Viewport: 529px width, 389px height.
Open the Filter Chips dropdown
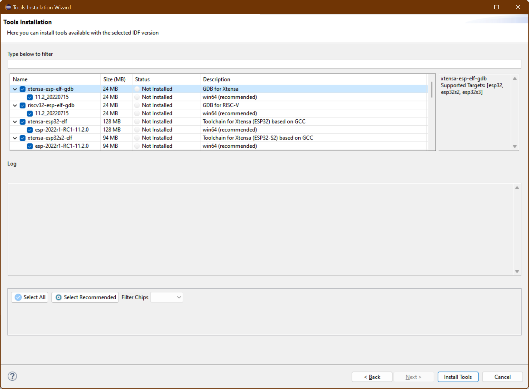point(167,297)
